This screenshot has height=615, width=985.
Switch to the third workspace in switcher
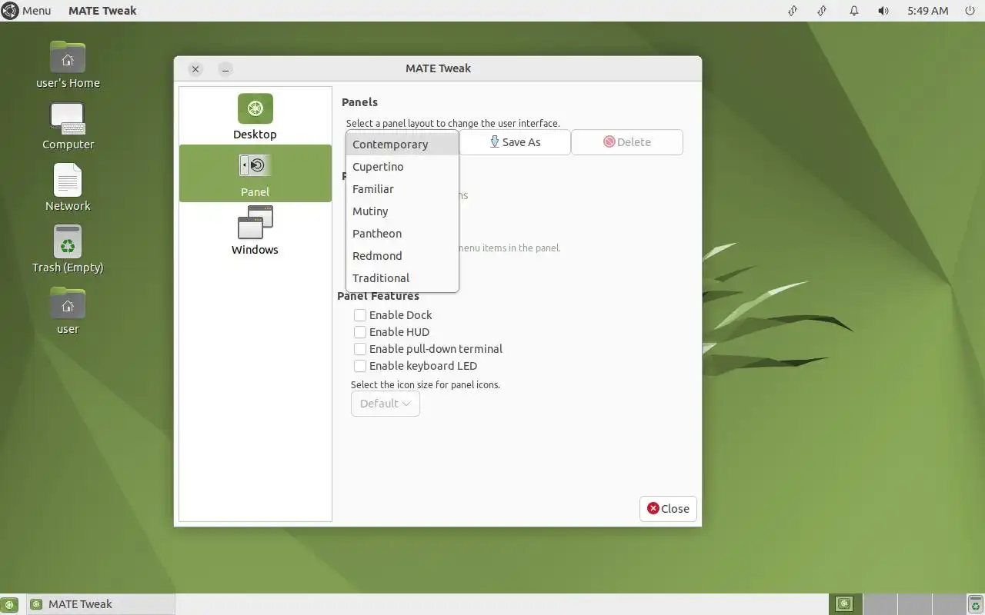(x=914, y=604)
